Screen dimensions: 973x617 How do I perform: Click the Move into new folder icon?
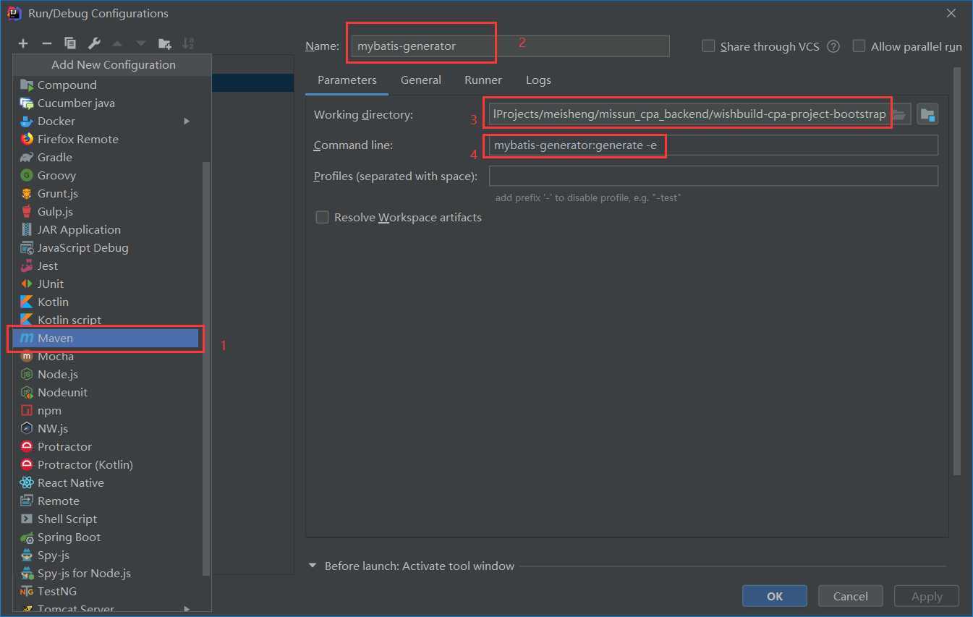(165, 43)
